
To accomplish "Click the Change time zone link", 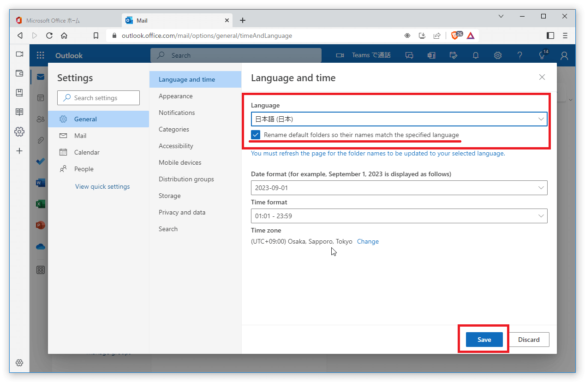I will click(368, 241).
